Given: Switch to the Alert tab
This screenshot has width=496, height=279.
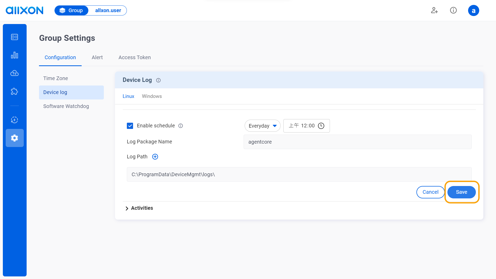Looking at the screenshot, I should [x=97, y=57].
